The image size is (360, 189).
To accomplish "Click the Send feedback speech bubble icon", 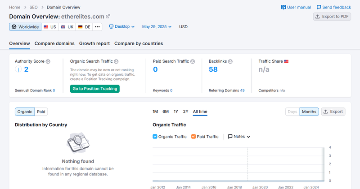I will click(319, 7).
